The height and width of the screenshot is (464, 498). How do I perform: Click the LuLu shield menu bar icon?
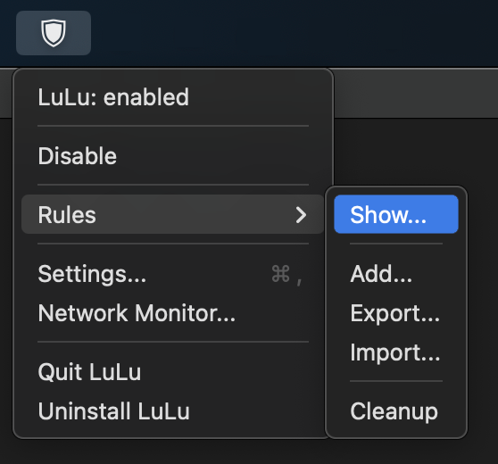pos(54,33)
